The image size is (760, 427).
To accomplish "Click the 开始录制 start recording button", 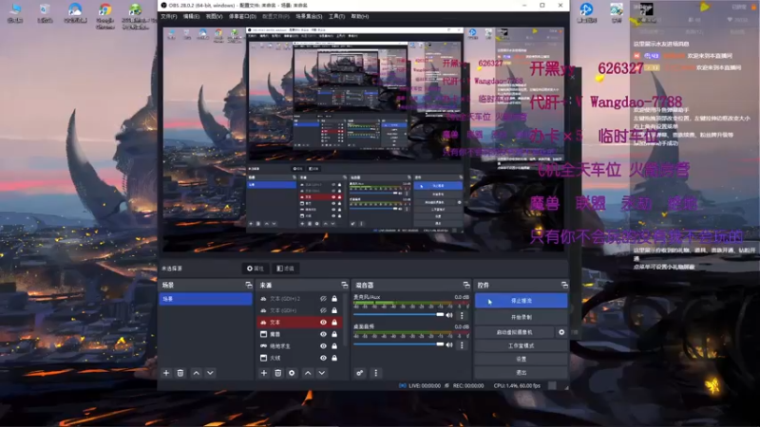I will point(521,317).
